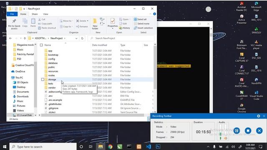Cancel the recording with round X button

click(x=259, y=130)
